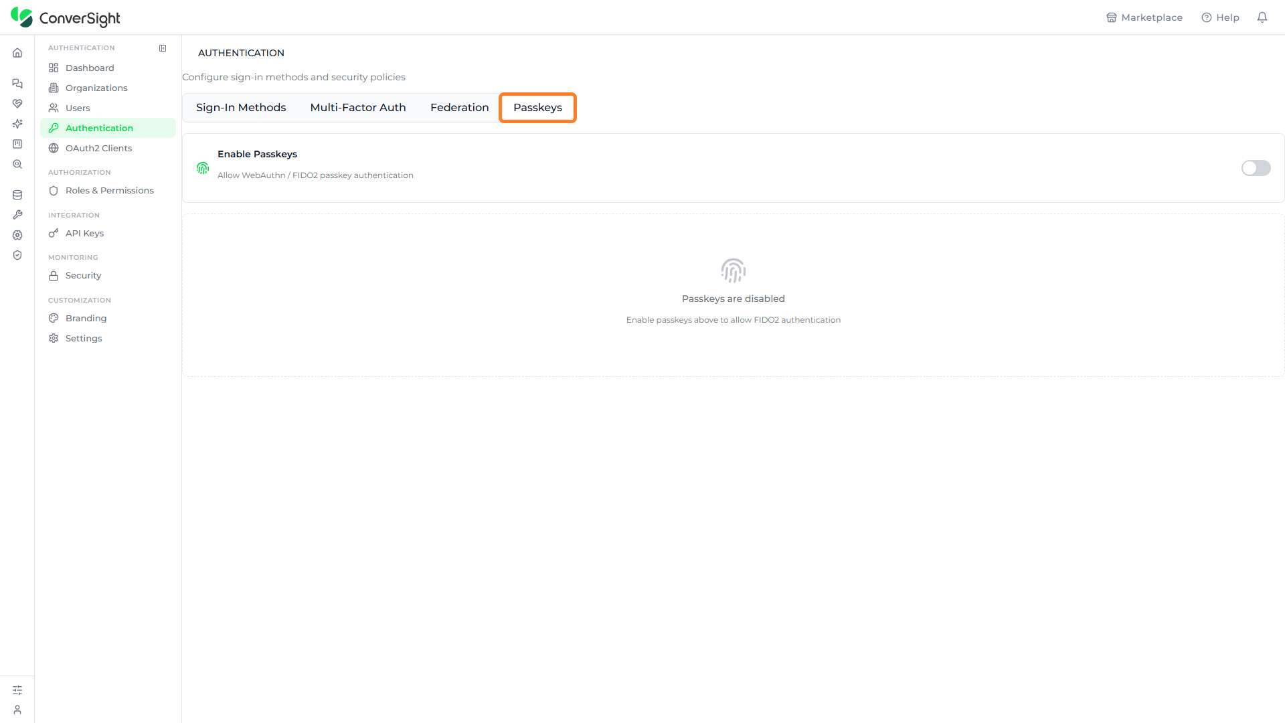The width and height of the screenshot is (1285, 723).
Task: Click the ConverSight logo
Action: click(66, 17)
